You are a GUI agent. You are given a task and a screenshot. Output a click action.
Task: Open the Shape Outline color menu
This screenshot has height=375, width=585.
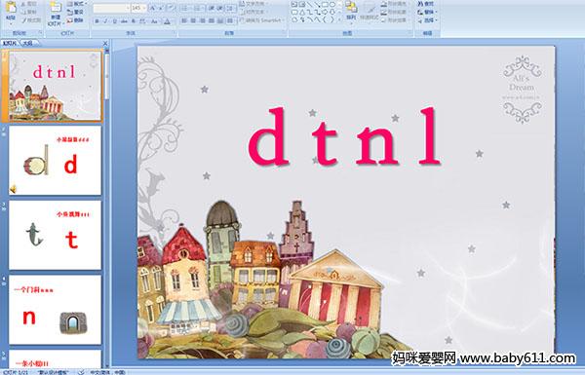[395, 12]
